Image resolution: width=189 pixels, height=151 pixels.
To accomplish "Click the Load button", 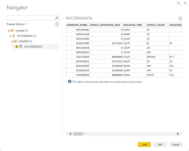I will (144, 145).
